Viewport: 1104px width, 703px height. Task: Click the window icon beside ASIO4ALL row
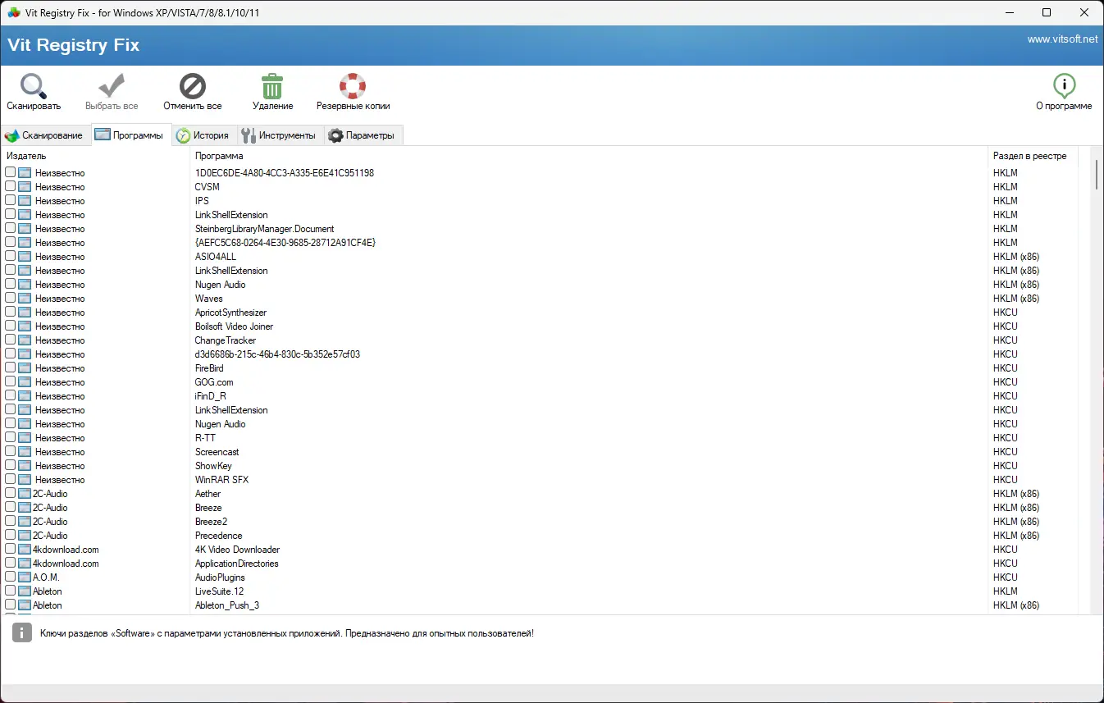pos(25,257)
